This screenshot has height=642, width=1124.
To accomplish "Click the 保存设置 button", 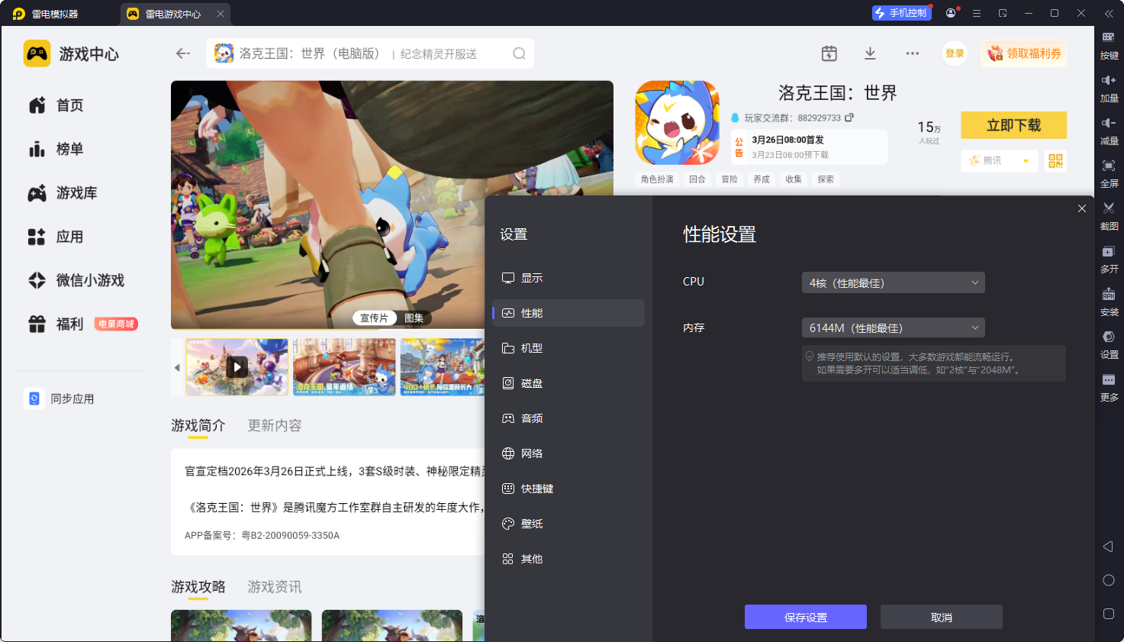I will point(805,617).
